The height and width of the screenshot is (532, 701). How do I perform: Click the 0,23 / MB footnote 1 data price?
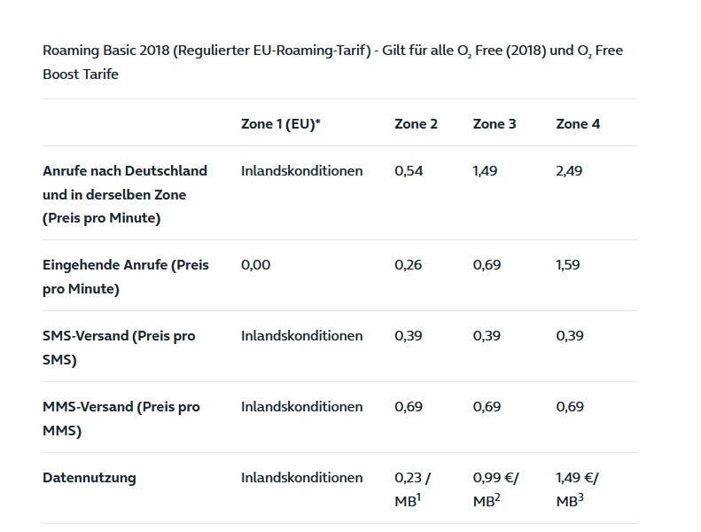412,489
